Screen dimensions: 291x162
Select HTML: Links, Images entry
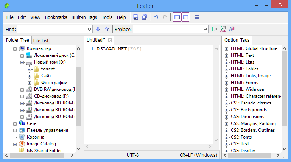coord(252,76)
